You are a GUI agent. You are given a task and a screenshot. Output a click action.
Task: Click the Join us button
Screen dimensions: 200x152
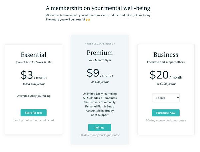click(x=100, y=127)
